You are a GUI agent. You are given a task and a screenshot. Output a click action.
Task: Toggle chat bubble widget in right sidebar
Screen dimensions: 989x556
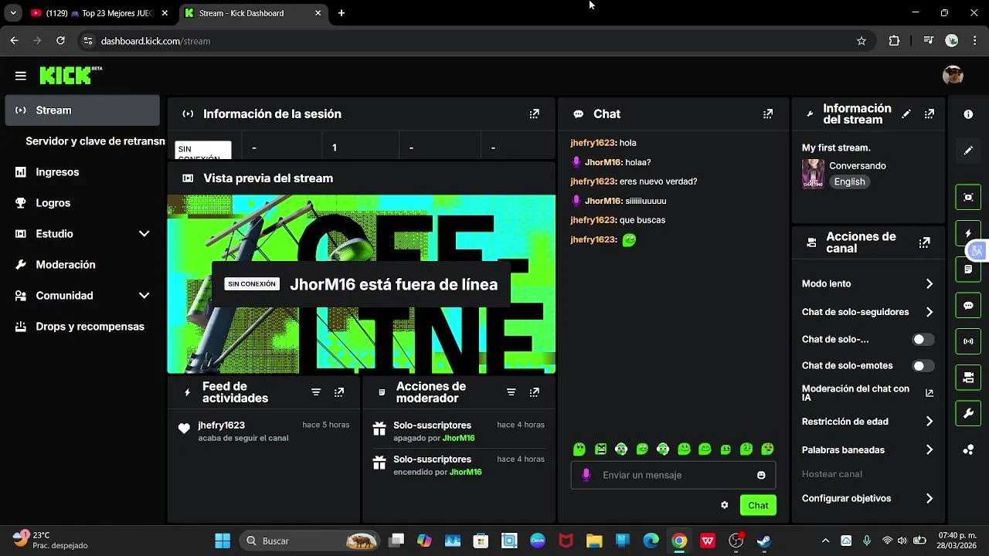[x=968, y=306]
